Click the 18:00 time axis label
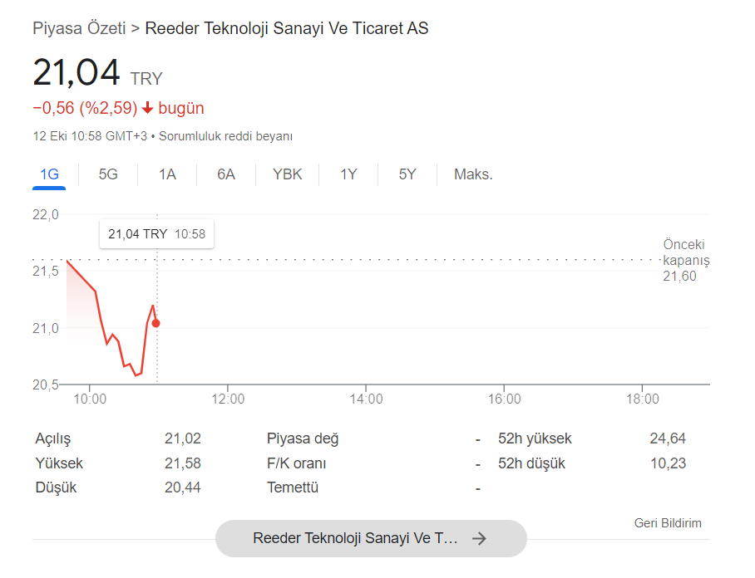This screenshot has width=755, height=578. coord(642,399)
